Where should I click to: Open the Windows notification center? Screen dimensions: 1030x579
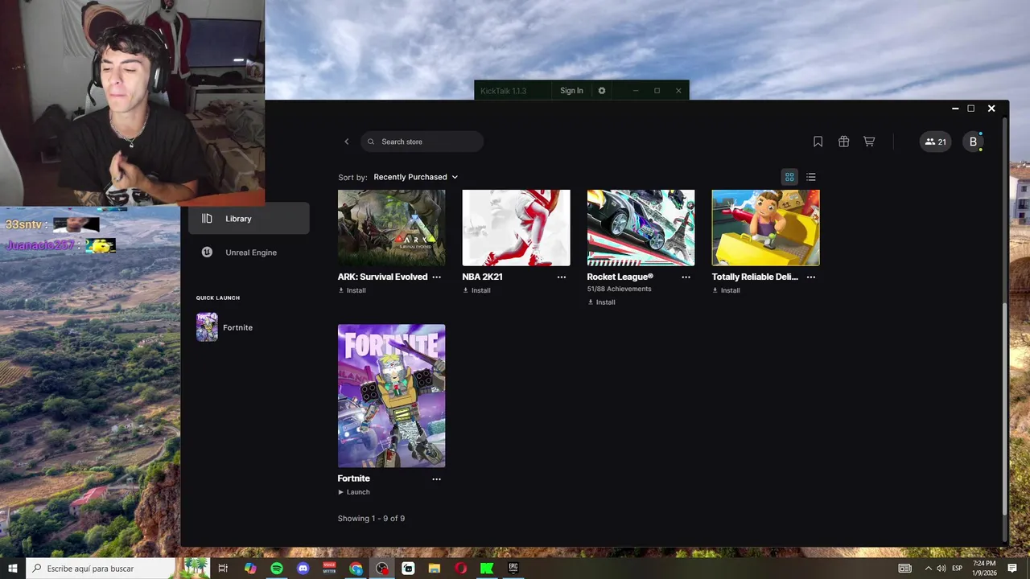pos(1012,569)
